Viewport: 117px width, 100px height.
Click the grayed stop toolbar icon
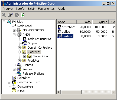coord(17,15)
